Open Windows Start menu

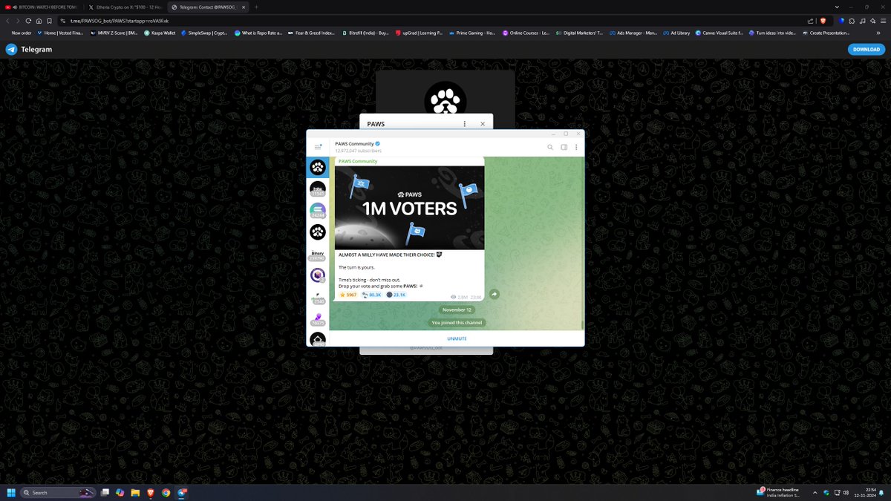point(11,492)
